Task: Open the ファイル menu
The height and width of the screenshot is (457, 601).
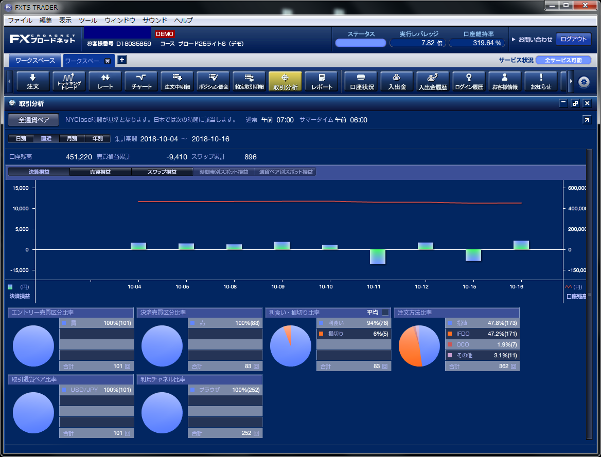Action: pyautogui.click(x=20, y=20)
